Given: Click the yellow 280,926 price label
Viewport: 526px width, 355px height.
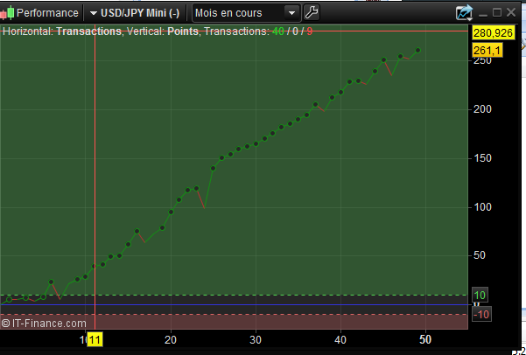Looking at the screenshot, I should tap(493, 33).
